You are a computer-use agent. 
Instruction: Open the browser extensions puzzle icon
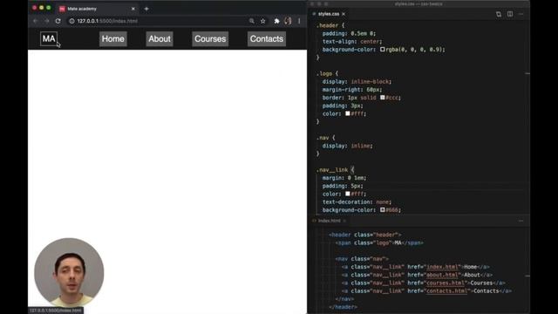pyautogui.click(x=276, y=21)
